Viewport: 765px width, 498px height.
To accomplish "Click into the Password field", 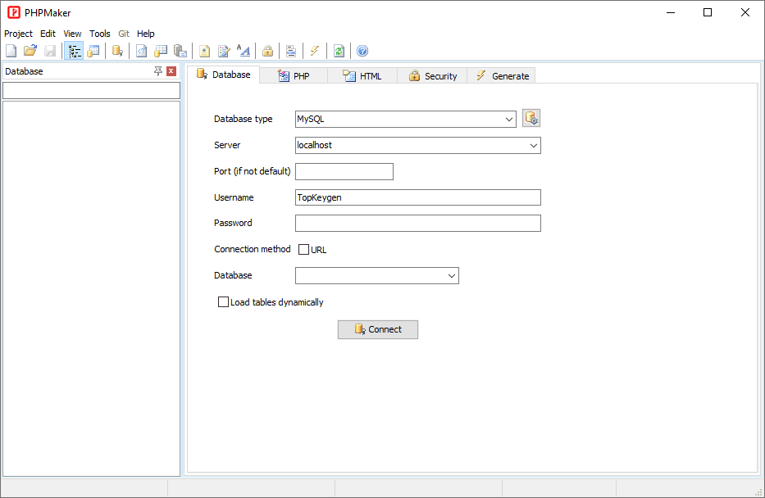I will pos(418,223).
